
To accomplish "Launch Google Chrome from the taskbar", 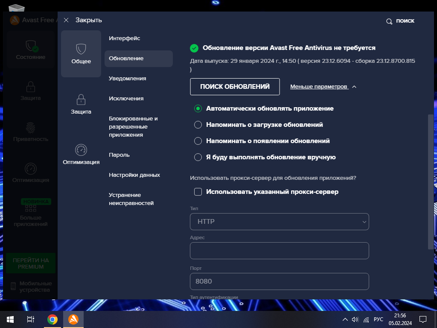I will click(x=52, y=319).
